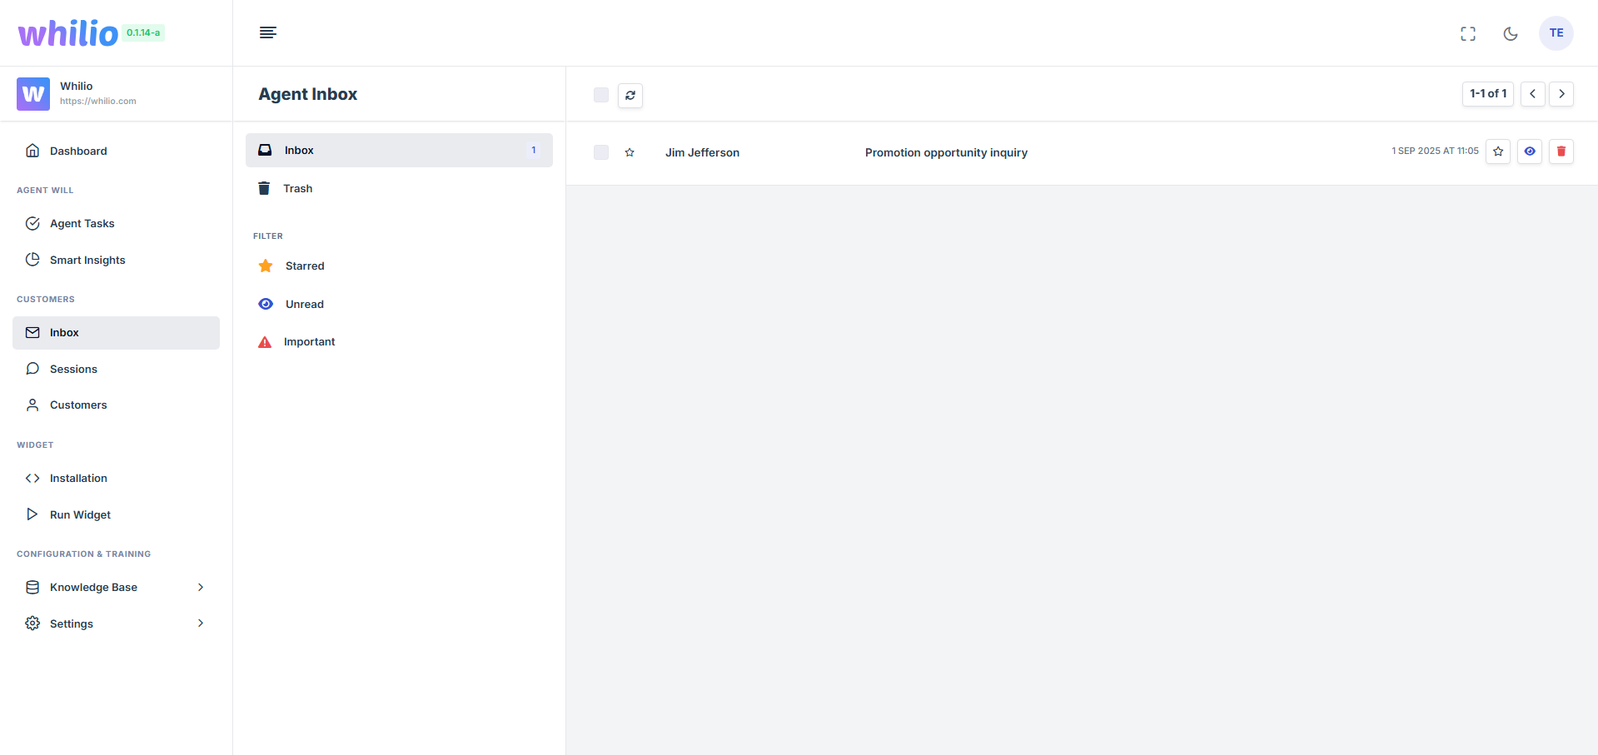Viewport: 1598px width, 755px height.
Task: Open Smart Insights page
Action: [x=87, y=261]
